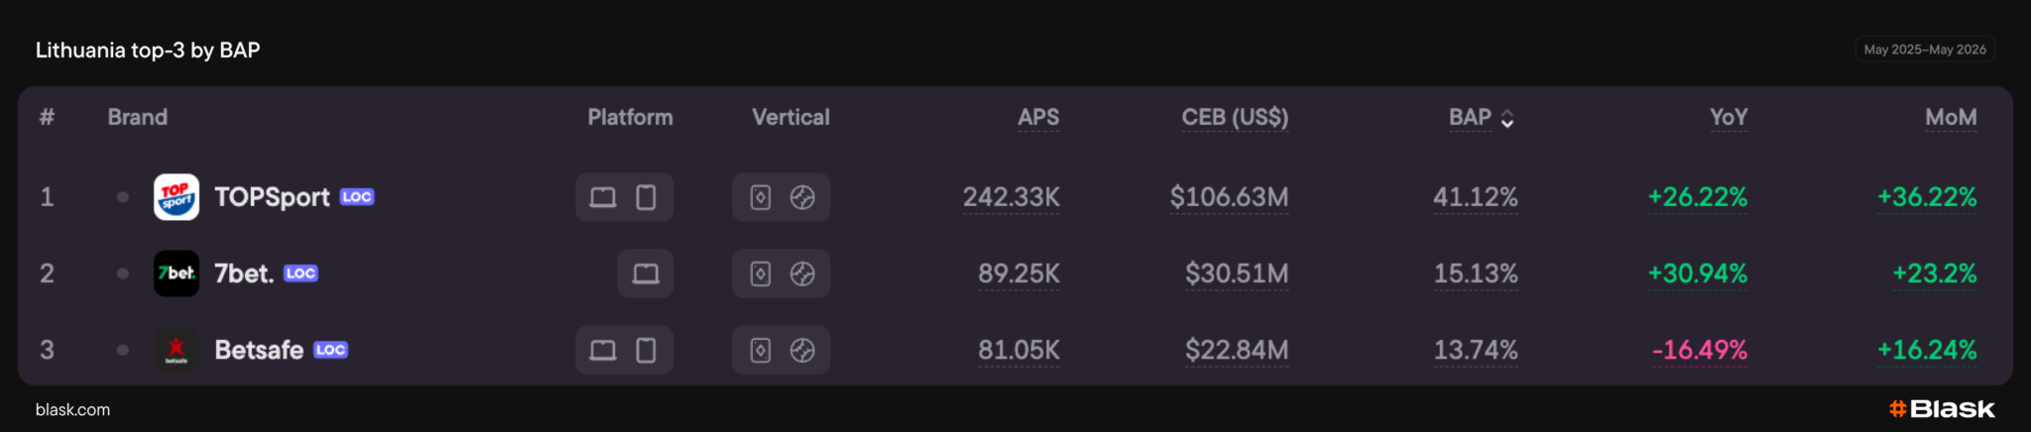Click the LOC badge next to Betsafe
The height and width of the screenshot is (432, 2031).
tap(330, 350)
